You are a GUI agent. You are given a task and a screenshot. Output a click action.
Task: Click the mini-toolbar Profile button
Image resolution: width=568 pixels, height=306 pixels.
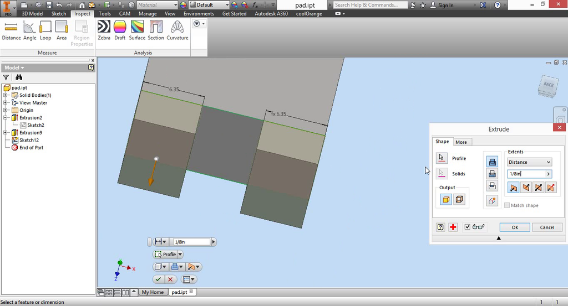[x=165, y=255]
